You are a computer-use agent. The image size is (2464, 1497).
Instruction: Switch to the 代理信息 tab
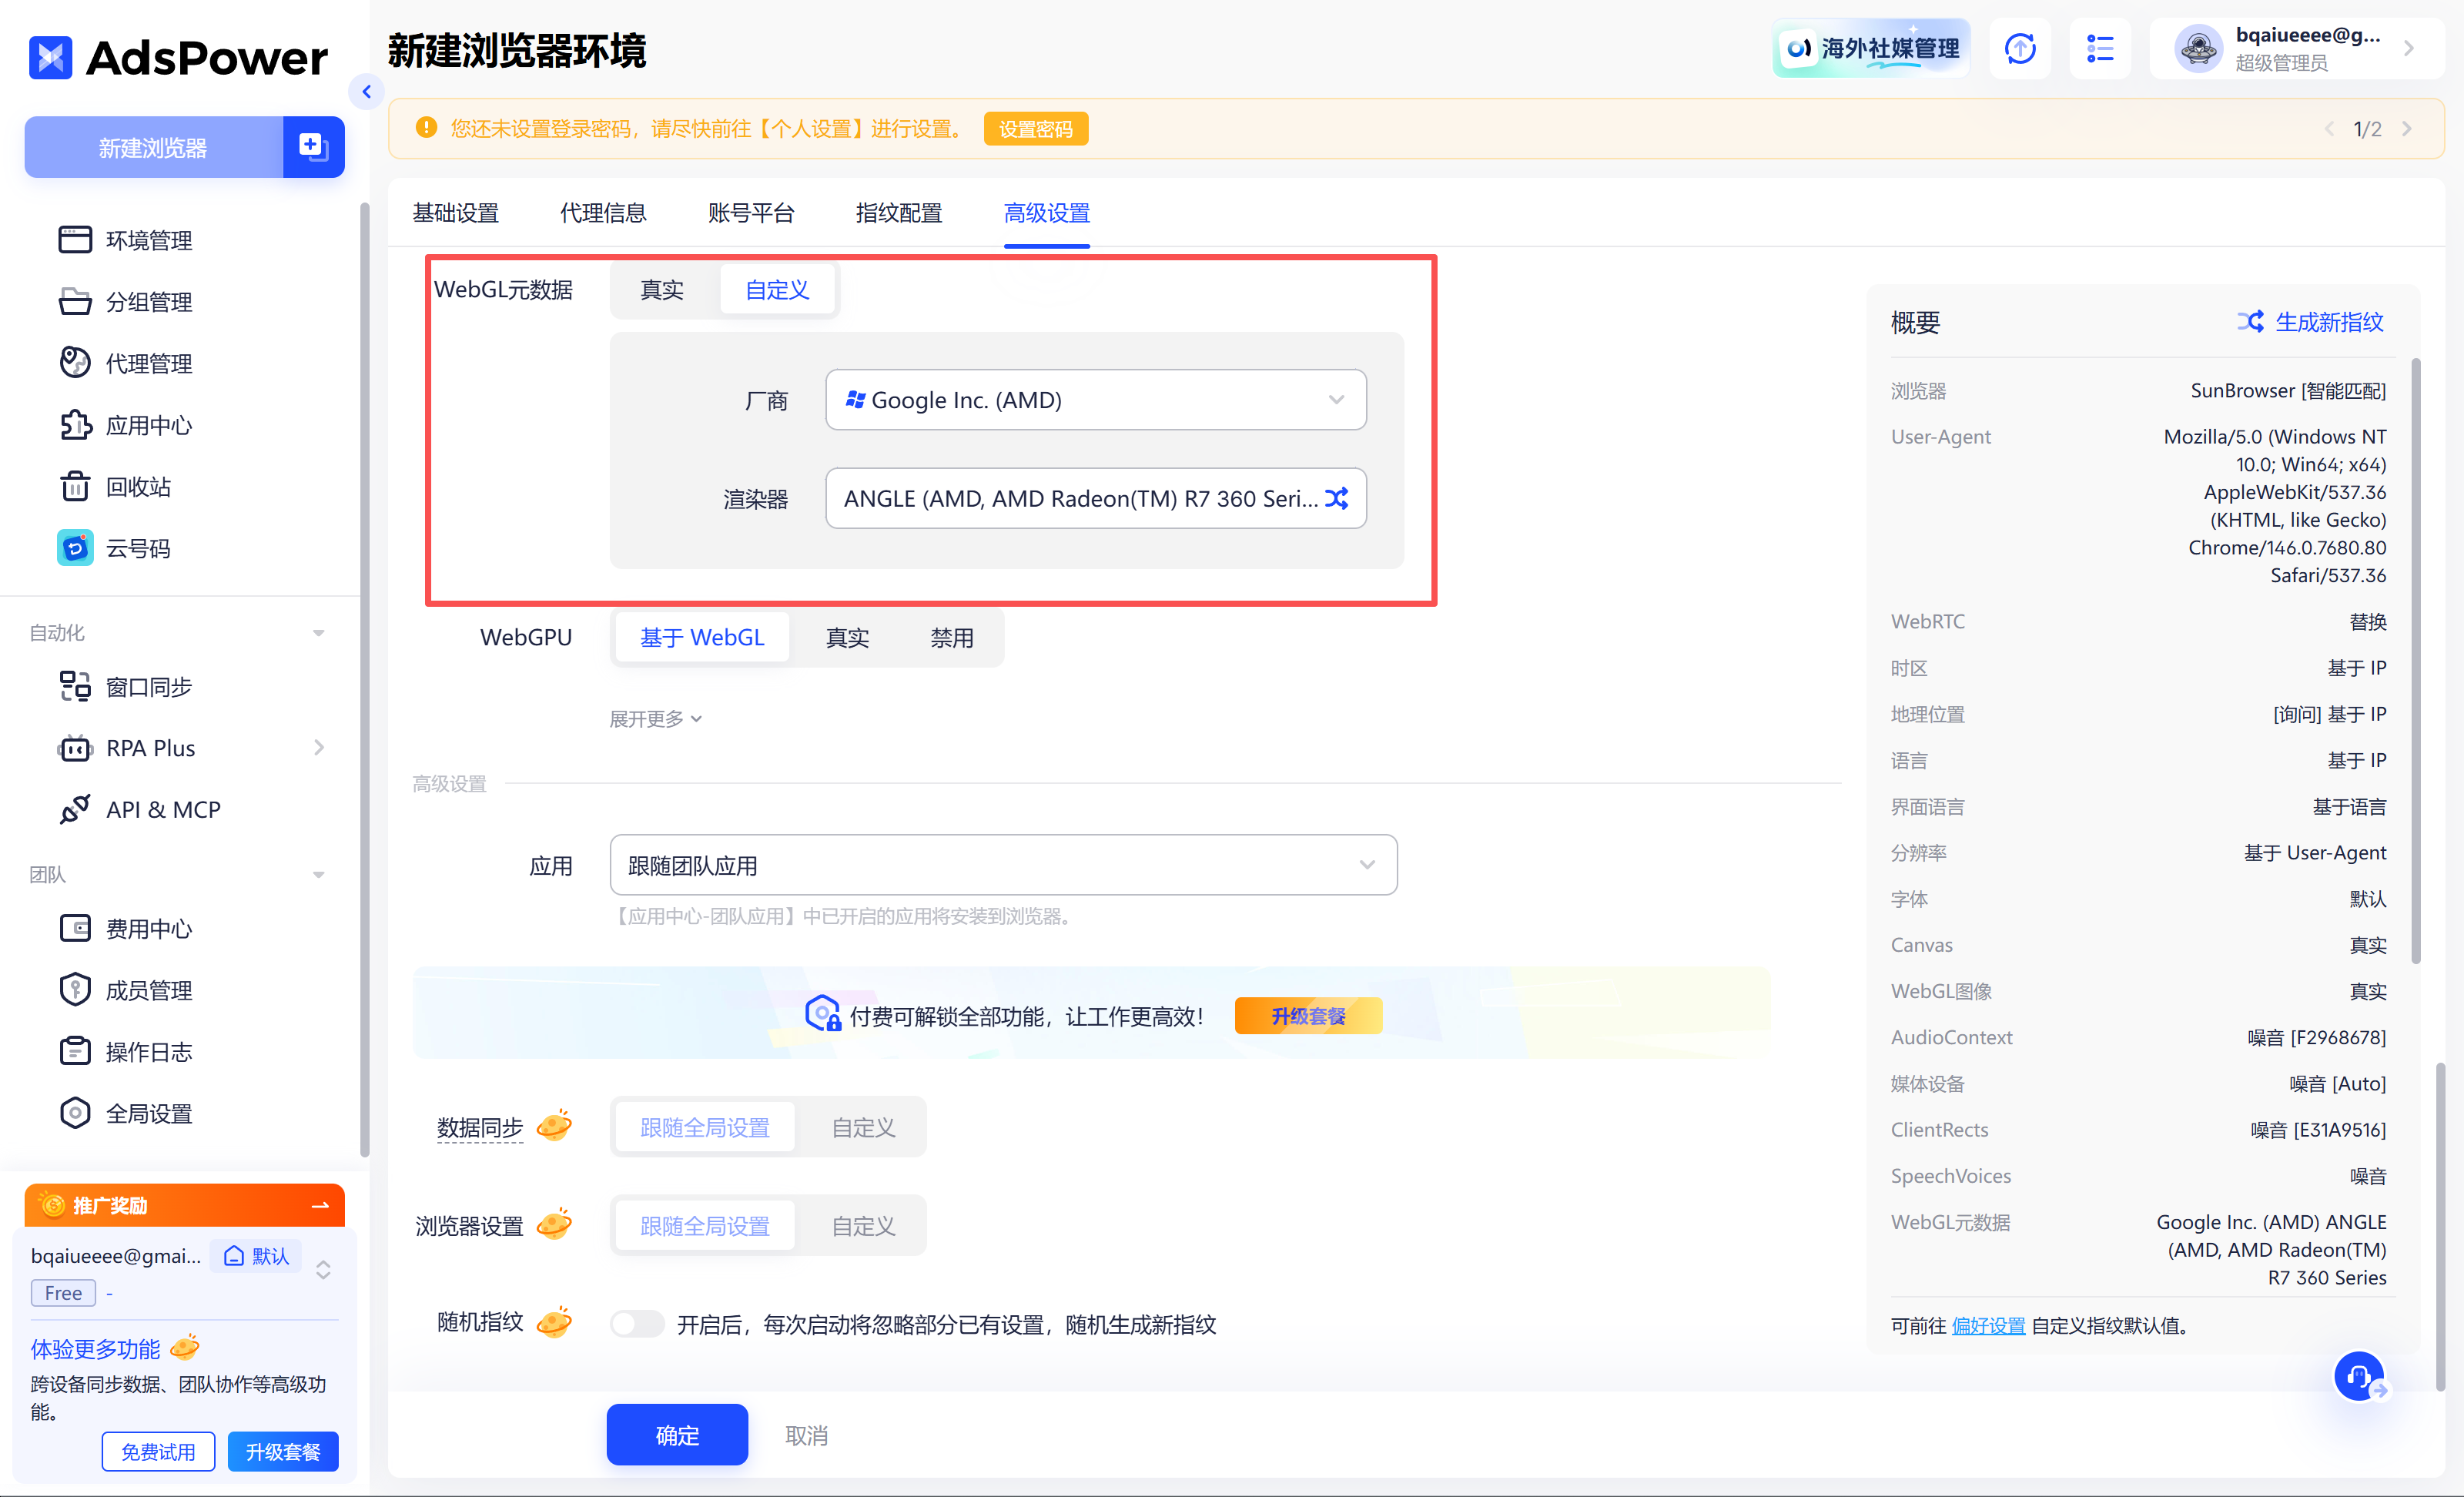[x=603, y=213]
